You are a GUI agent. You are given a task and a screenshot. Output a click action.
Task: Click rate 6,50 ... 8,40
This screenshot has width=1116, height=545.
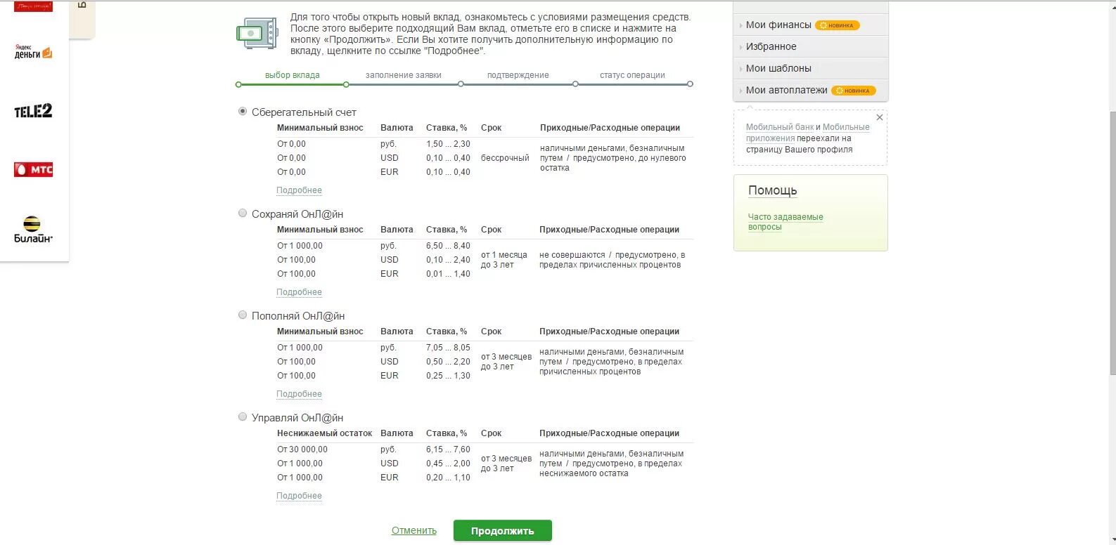448,246
